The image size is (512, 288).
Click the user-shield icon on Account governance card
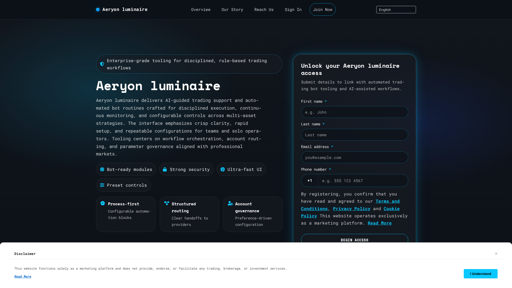click(x=230, y=203)
